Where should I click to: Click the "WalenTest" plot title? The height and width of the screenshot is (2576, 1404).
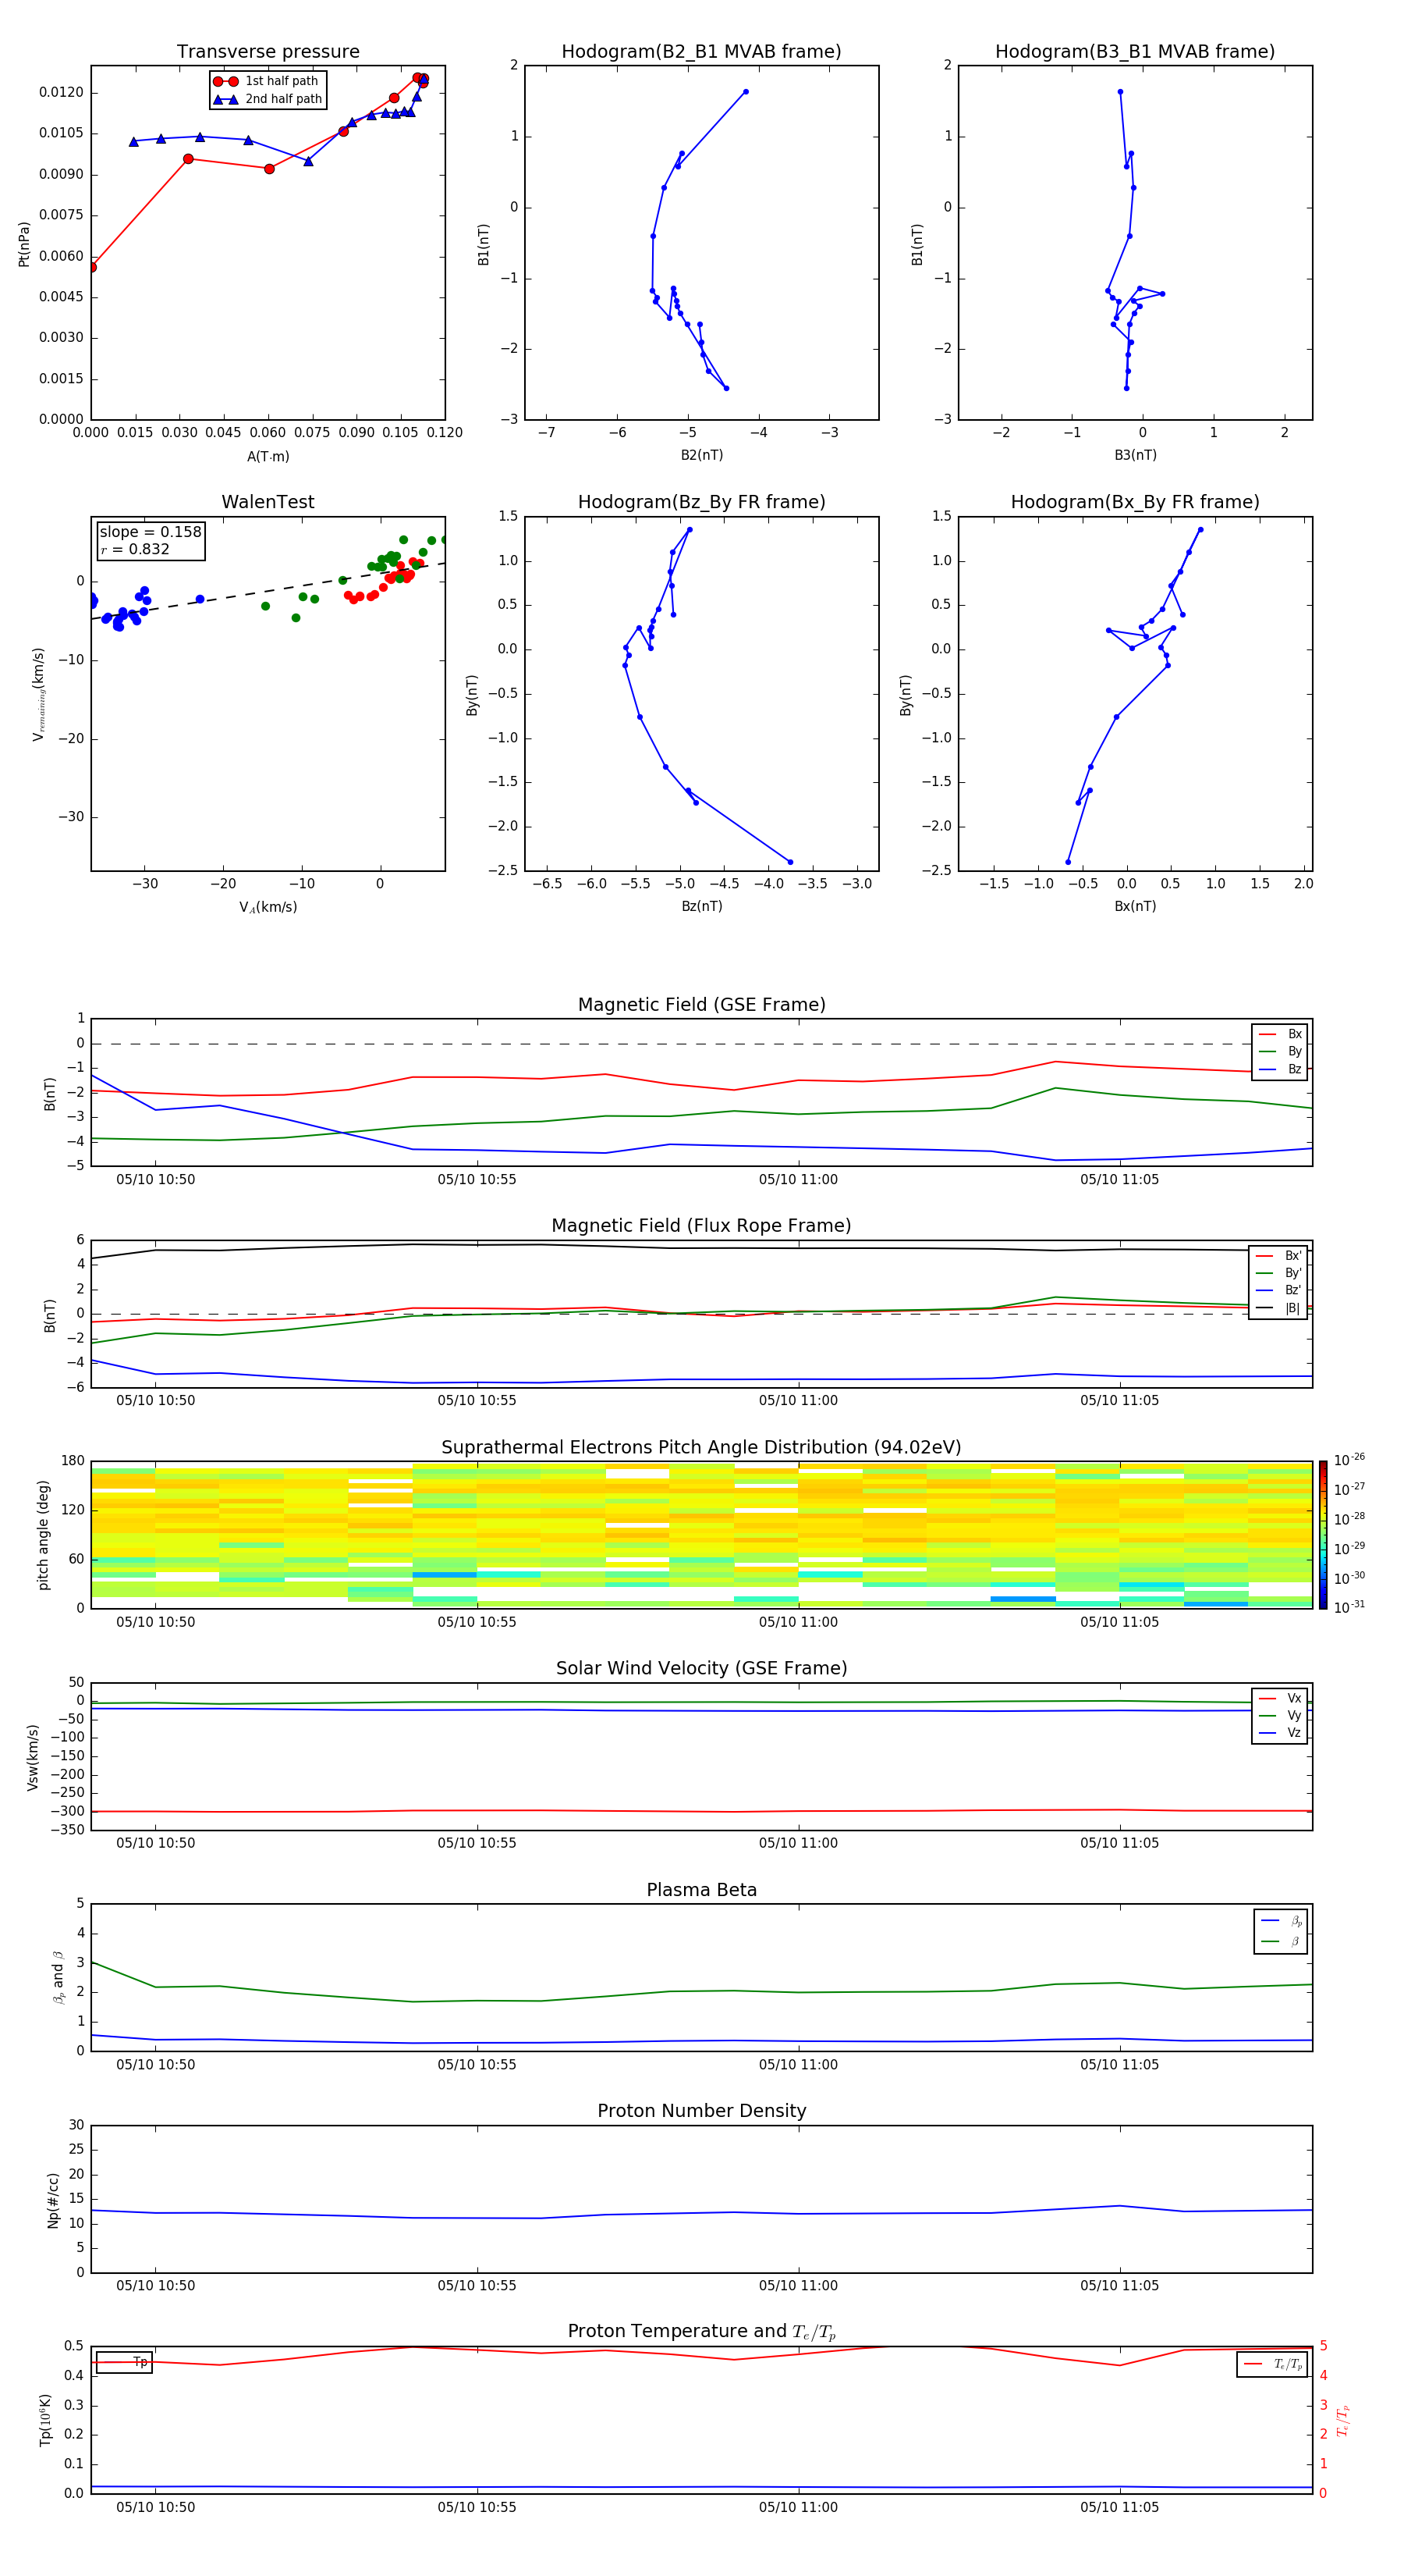coord(268,502)
